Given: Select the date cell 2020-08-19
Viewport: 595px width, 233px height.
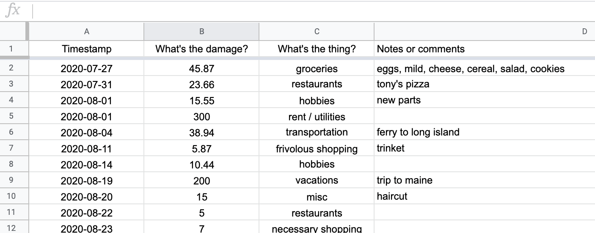Looking at the screenshot, I should coord(86,181).
